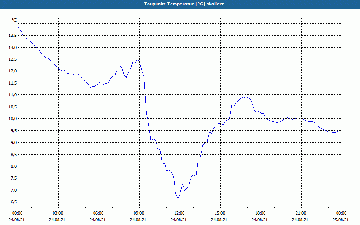Pick the 7,5 y-axis value
The image size is (360, 225).
[x=13, y=178]
